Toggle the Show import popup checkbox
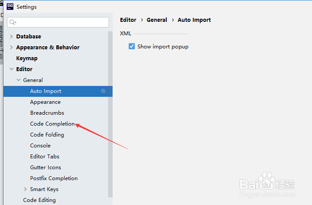Image resolution: width=312 pixels, height=205 pixels. point(132,46)
